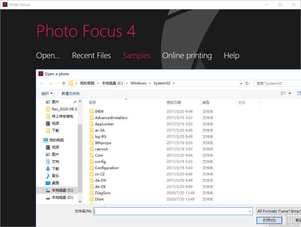Click the blue 下载 arrow icon under 我的电脑
301x227 pixels.
click(48, 169)
